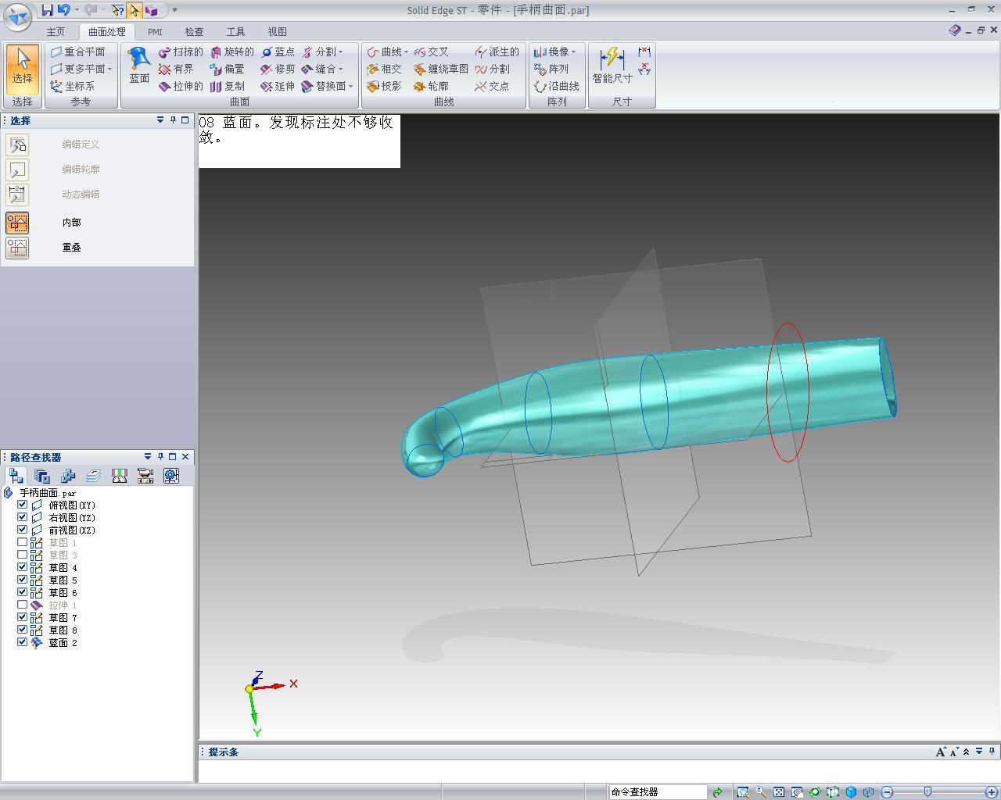
Task: Enable the checkbox for 草图 3
Action: pyautogui.click(x=23, y=555)
